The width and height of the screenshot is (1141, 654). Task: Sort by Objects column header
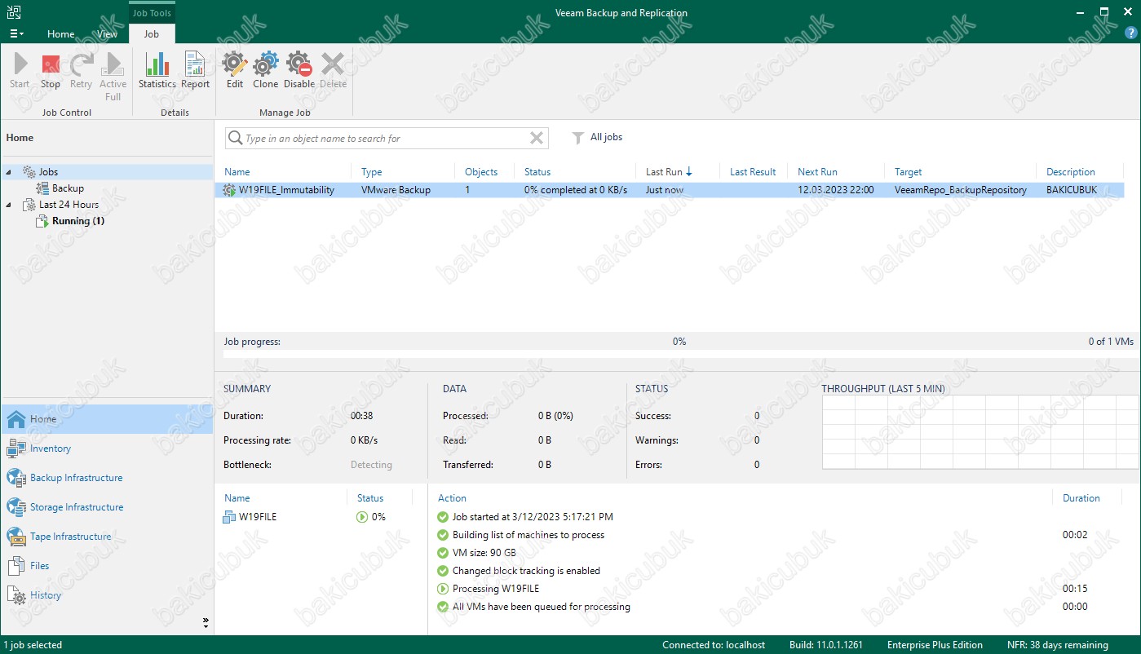(x=481, y=172)
